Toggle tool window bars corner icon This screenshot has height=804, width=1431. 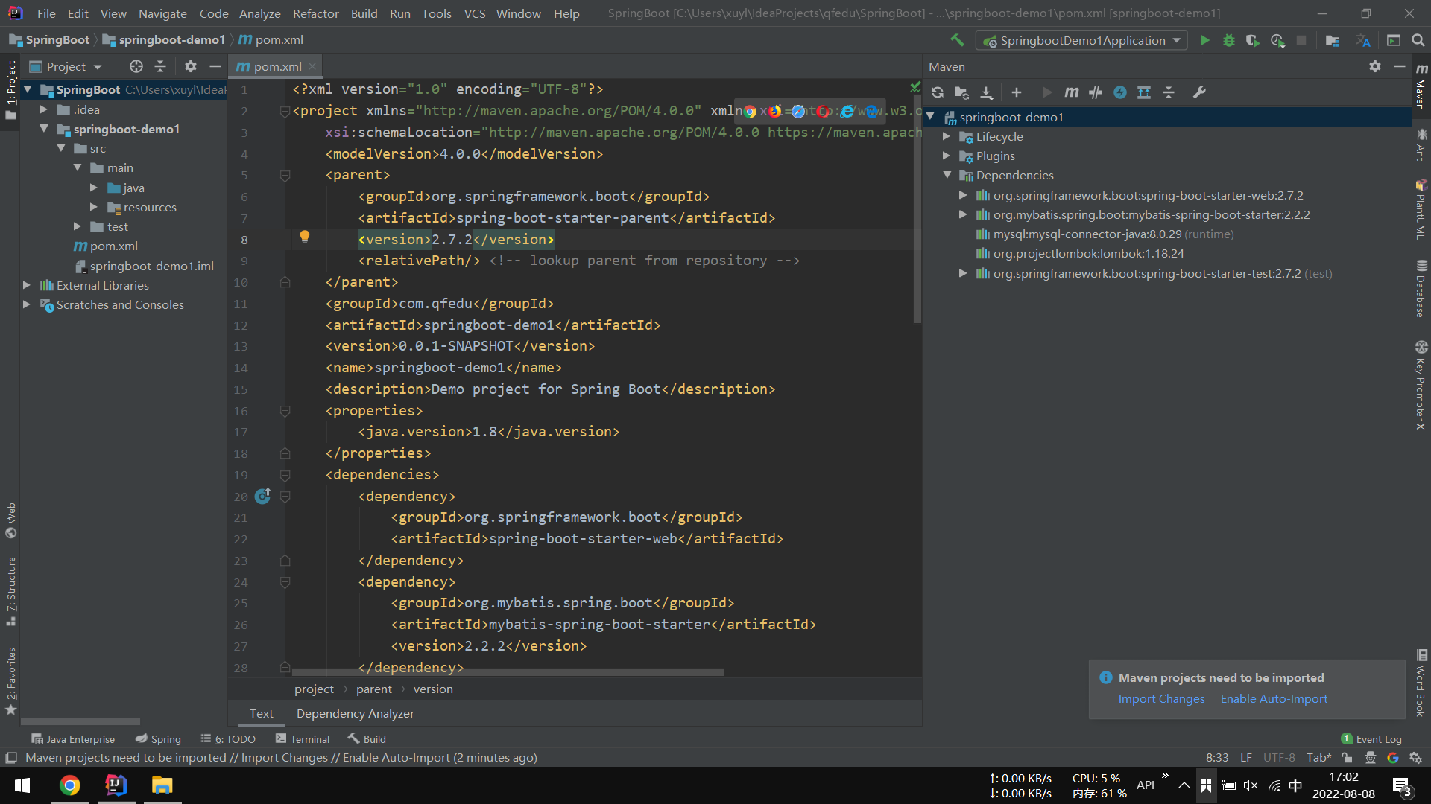pos(11,758)
